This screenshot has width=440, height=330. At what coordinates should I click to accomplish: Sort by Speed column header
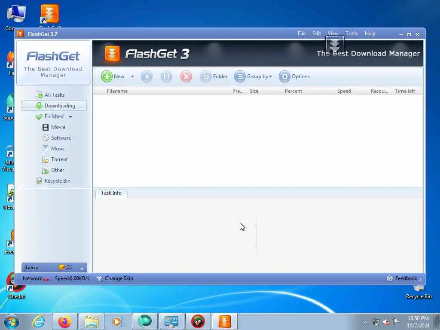point(344,91)
